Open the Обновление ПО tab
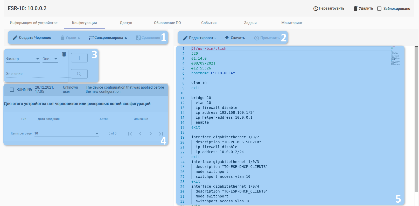Screen dimensions: 419x206 [x=167, y=23]
